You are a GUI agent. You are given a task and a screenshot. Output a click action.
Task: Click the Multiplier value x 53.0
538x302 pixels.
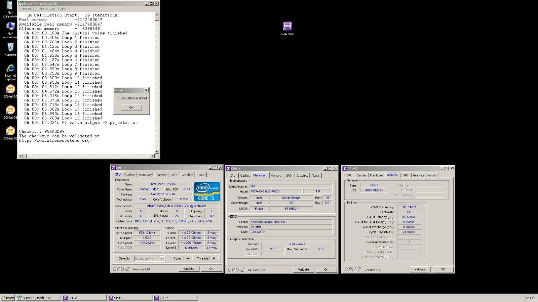tap(147, 238)
